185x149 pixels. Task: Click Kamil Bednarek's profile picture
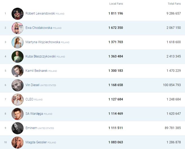[x=18, y=71]
